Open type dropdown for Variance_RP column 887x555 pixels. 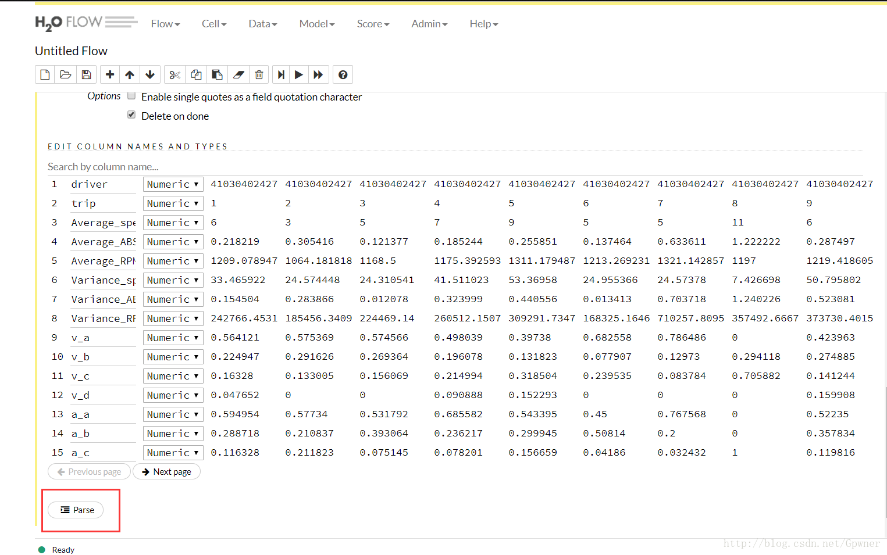pyautogui.click(x=173, y=318)
